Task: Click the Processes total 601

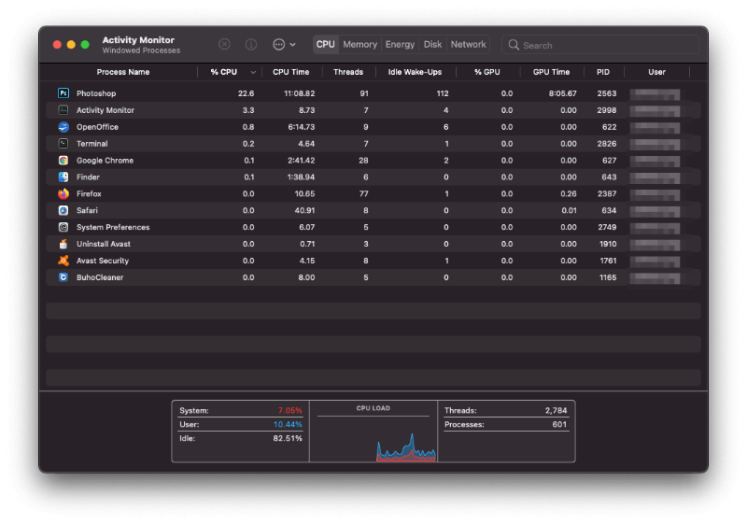Action: [559, 424]
